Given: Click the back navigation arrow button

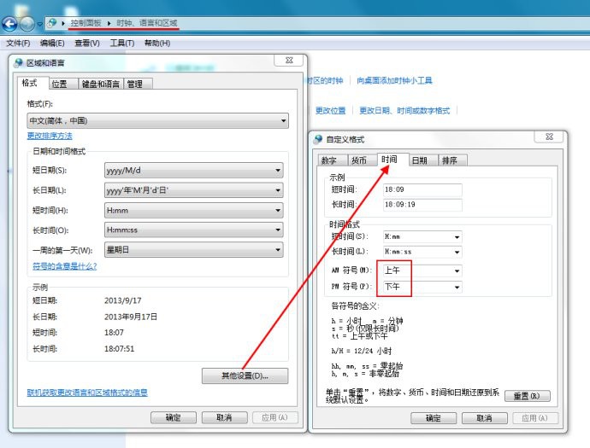Looking at the screenshot, I should 10,24.
